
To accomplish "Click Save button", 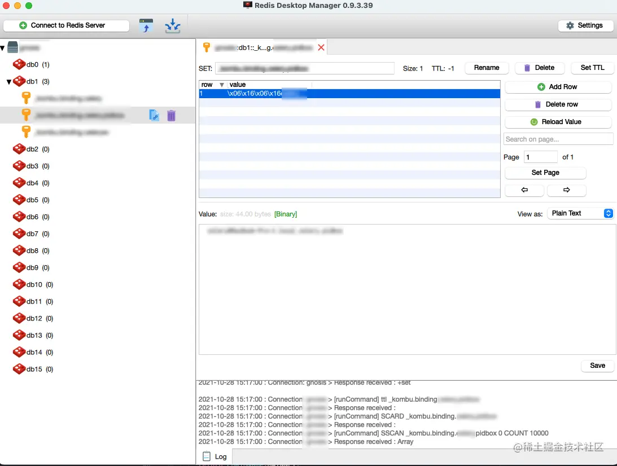I will 597,366.
